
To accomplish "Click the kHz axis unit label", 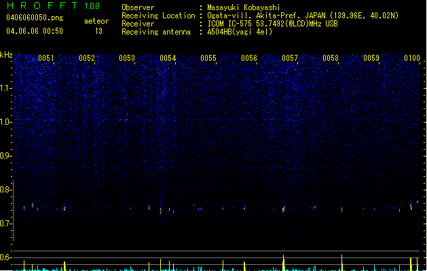I will [6, 55].
